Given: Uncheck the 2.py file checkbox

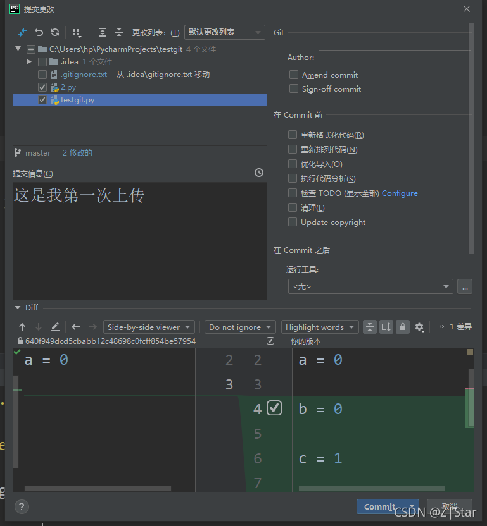Looking at the screenshot, I should pyautogui.click(x=42, y=87).
